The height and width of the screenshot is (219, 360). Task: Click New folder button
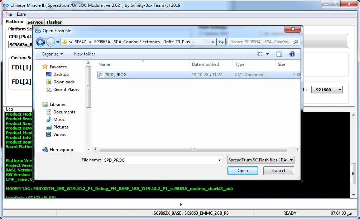click(85, 54)
